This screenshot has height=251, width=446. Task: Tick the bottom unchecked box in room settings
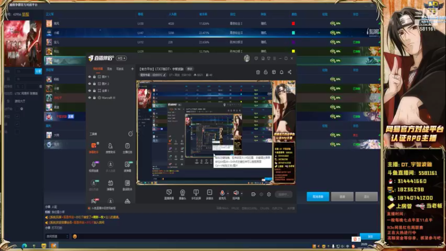click(17, 132)
